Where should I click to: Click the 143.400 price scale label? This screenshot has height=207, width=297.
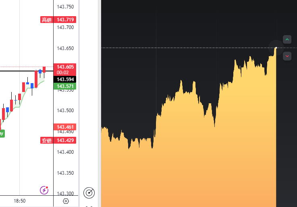click(65, 152)
